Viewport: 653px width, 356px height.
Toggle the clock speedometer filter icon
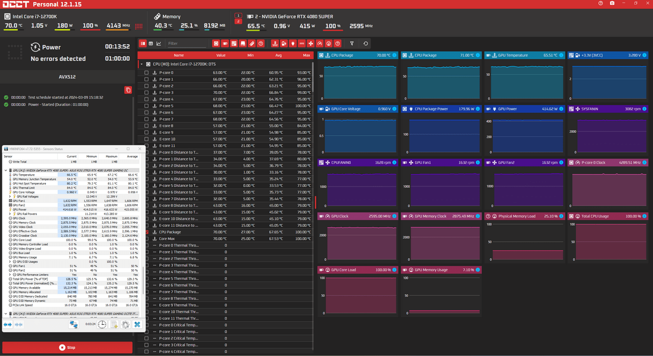tap(320, 43)
